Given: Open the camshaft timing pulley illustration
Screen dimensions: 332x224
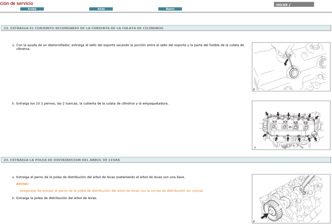Looking at the screenshot, I should pos(291,199).
